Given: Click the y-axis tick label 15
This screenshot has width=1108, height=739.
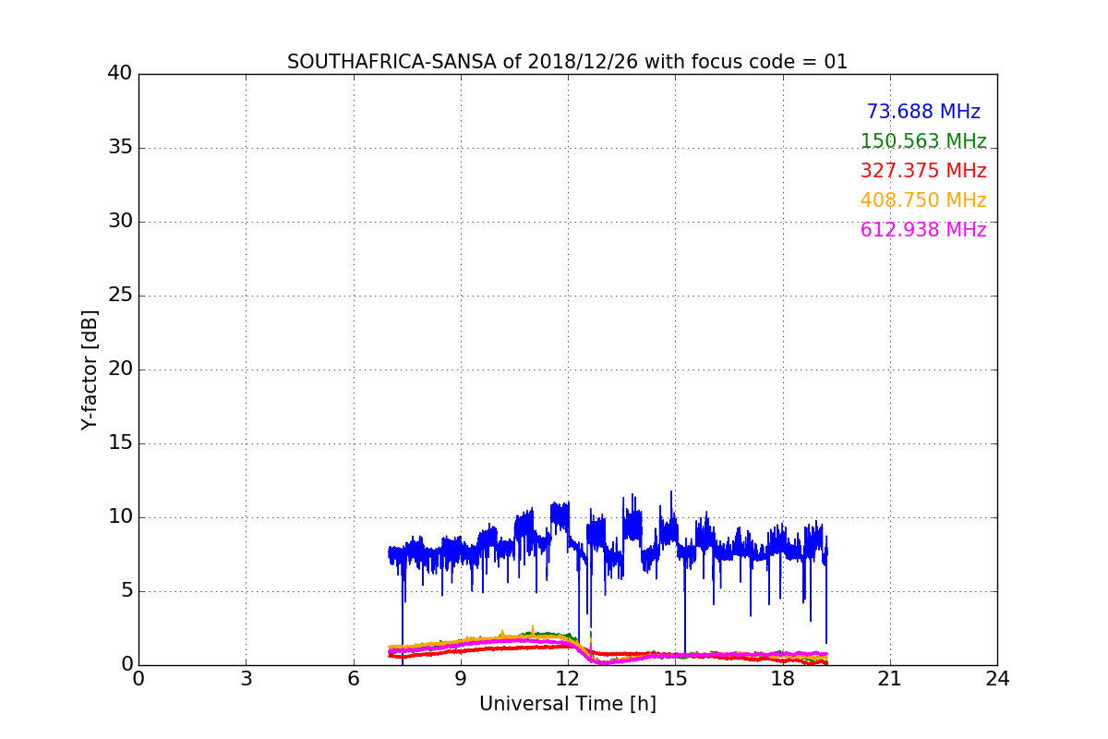Looking at the screenshot, I should tap(120, 443).
